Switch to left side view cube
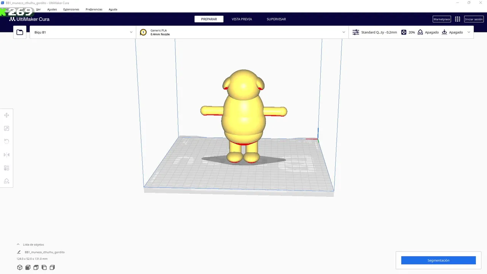The image size is (487, 274). (x=44, y=268)
